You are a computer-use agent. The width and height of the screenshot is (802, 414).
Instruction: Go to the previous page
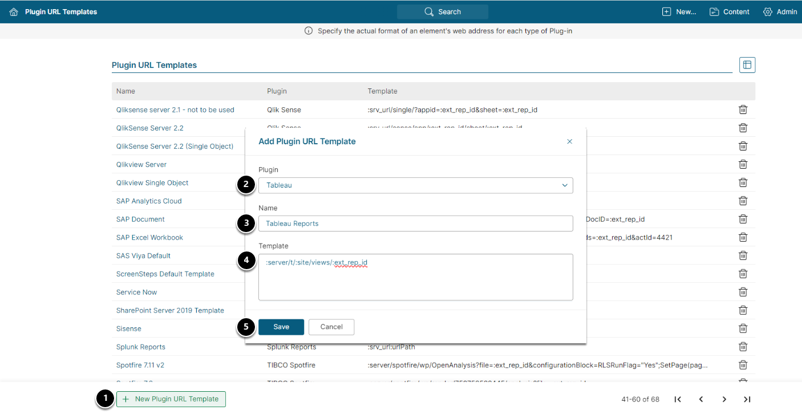(701, 399)
